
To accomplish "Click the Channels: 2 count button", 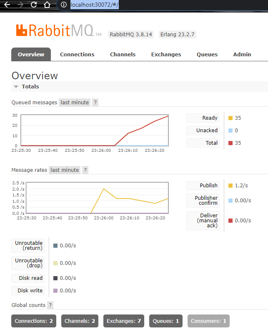I will tap(80, 321).
